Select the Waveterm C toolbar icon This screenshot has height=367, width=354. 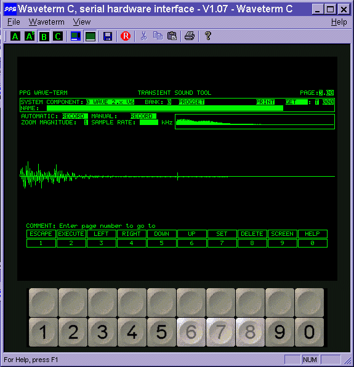click(x=58, y=36)
